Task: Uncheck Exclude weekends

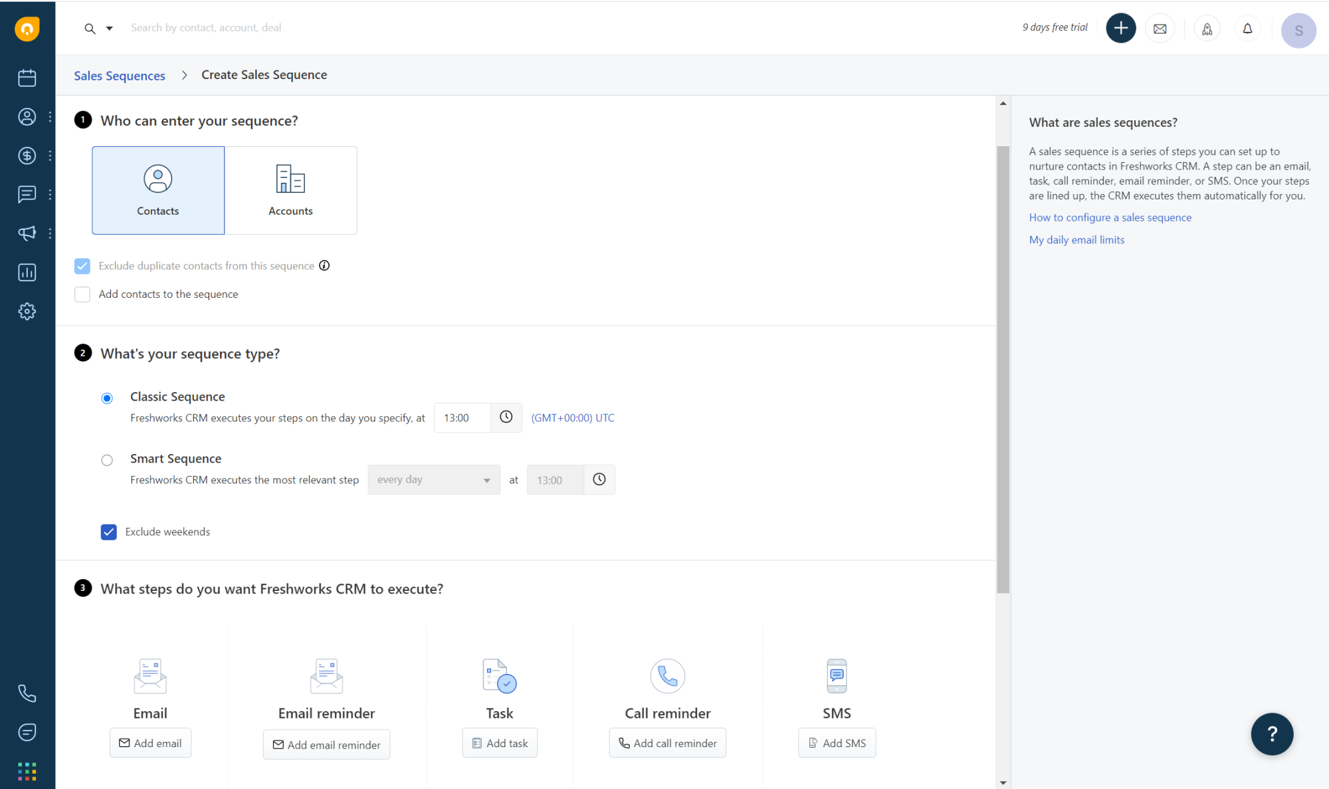Action: tap(109, 532)
